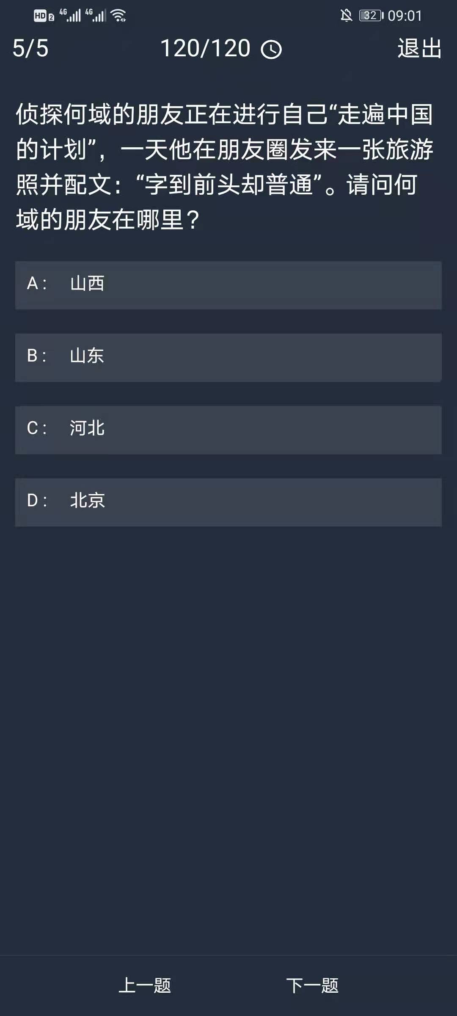Screen dimensions: 457x1016
Task: Tap the SIM 2 badge beside HD
Action: (x=51, y=17)
